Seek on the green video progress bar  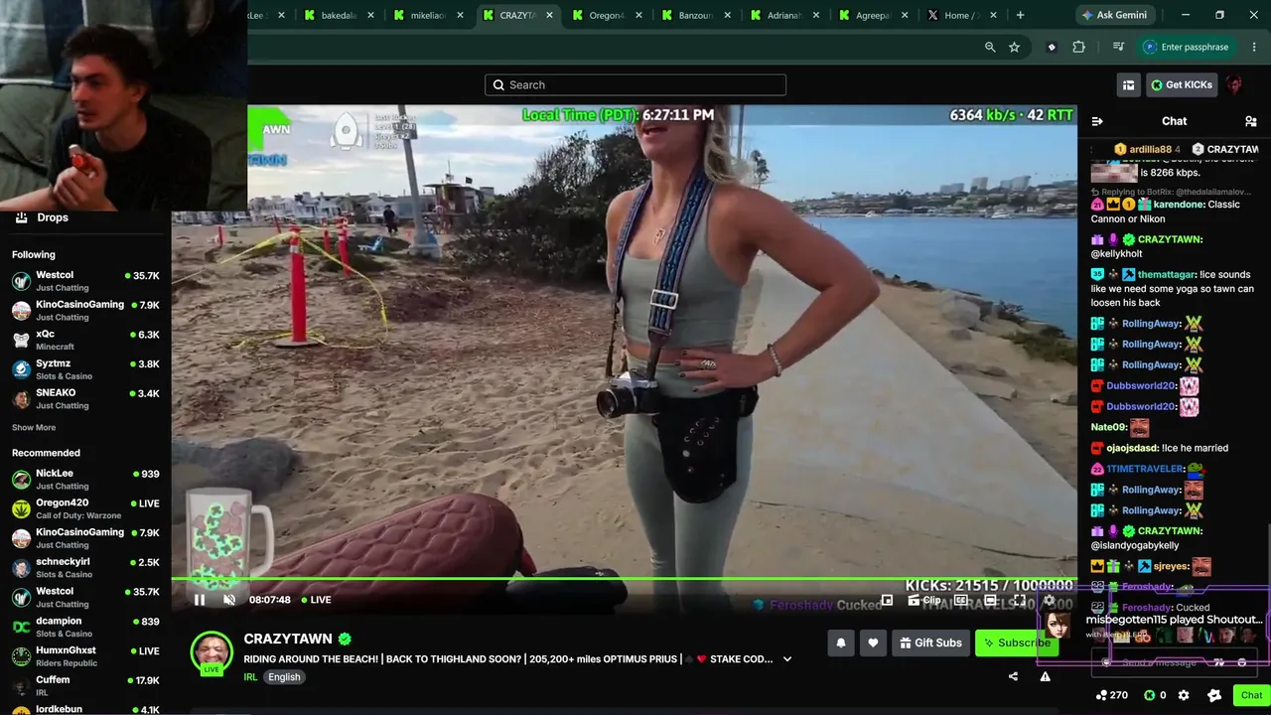click(624, 578)
